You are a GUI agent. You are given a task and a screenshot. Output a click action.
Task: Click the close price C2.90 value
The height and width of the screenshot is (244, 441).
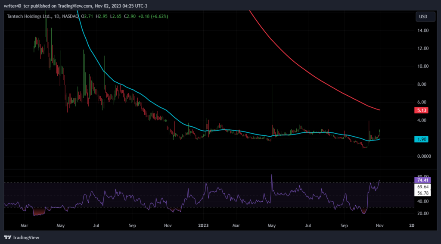click(130, 16)
